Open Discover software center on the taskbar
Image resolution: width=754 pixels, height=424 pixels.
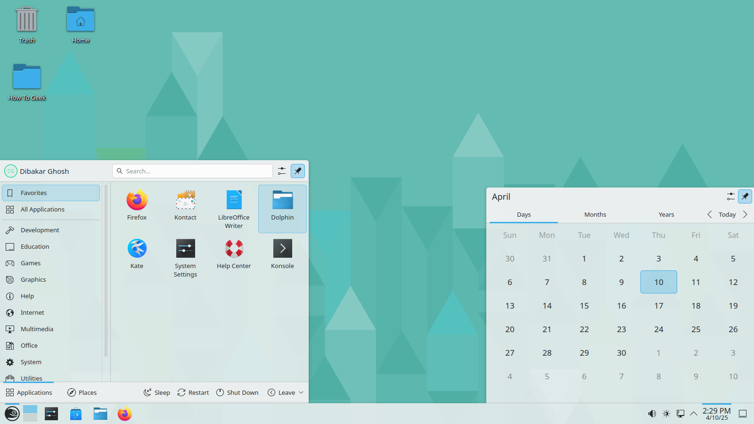click(x=76, y=414)
